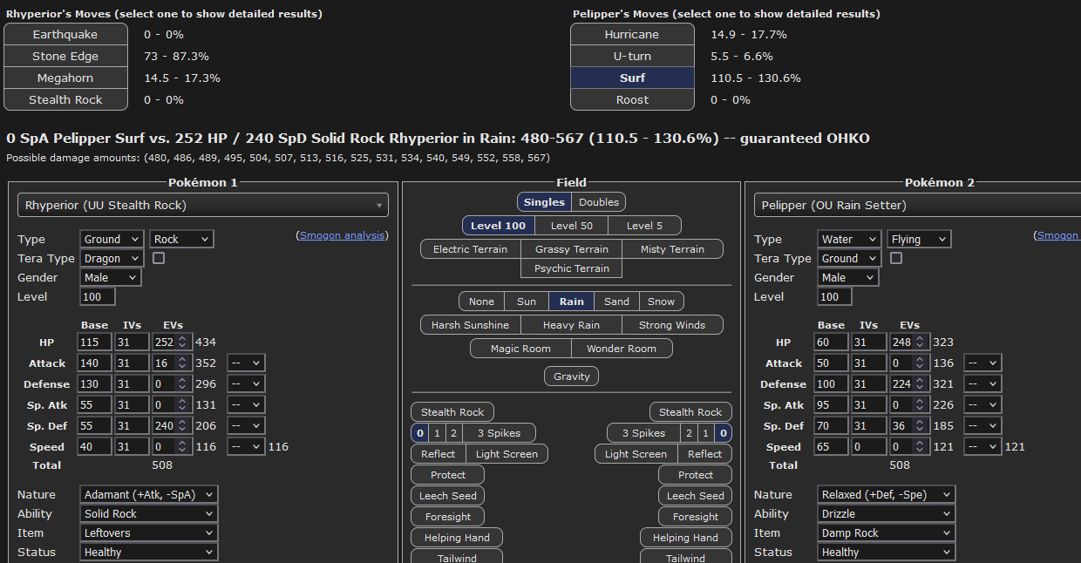Select Pelipper's Hurricane move
This screenshot has height=563, width=1081.
(x=632, y=35)
